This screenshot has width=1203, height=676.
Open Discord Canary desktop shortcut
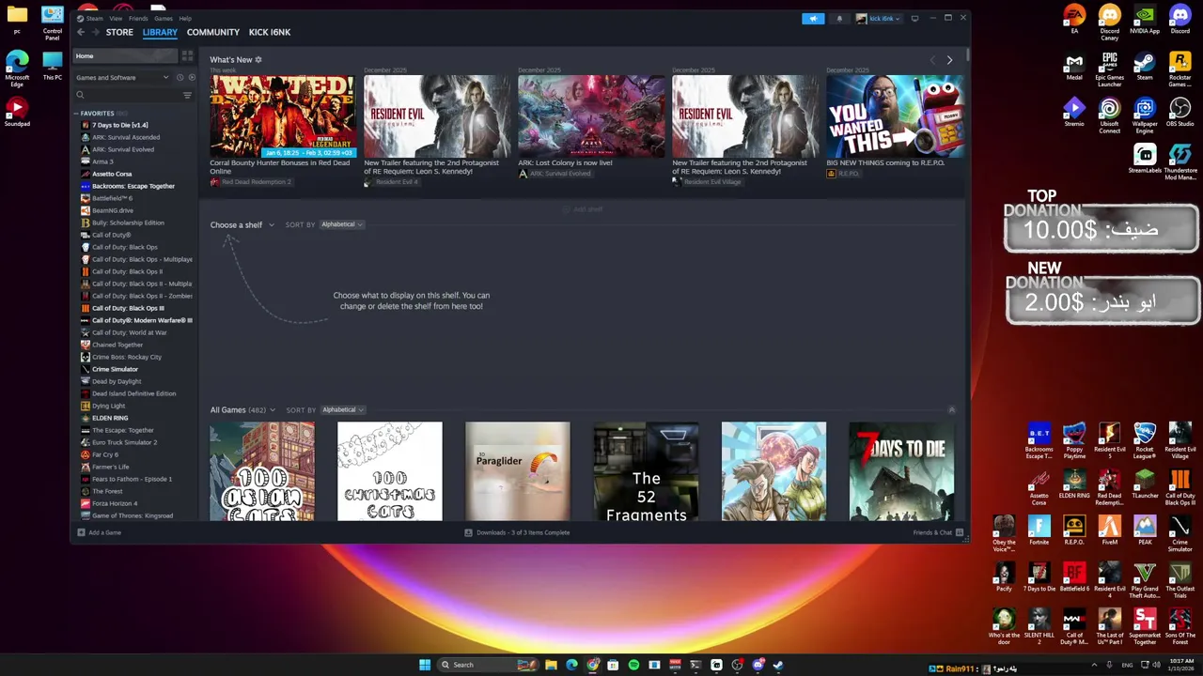(1109, 21)
